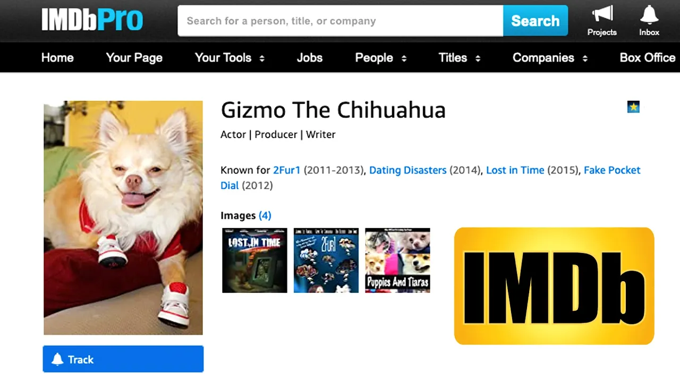Click the IMDbPro logo
680x382 pixels.
pyautogui.click(x=92, y=20)
